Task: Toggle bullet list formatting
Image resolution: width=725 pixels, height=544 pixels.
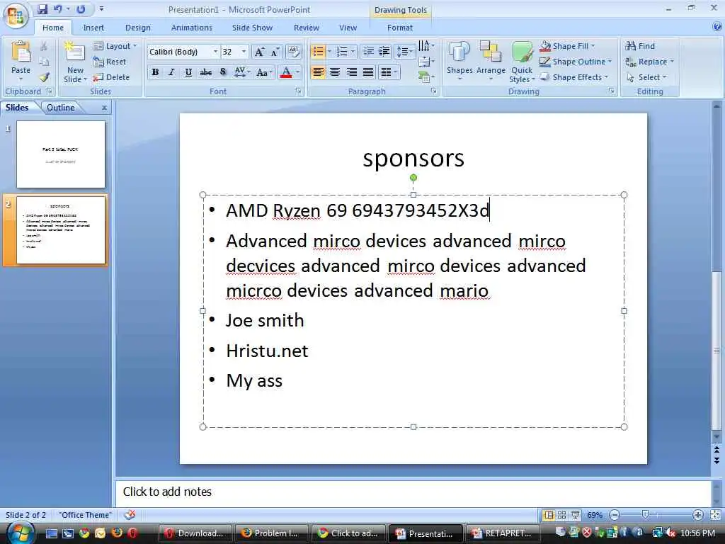Action: coord(318,51)
